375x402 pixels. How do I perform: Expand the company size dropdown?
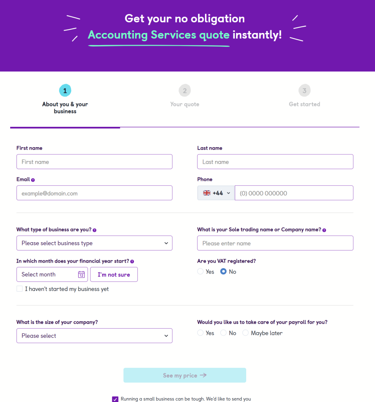[x=94, y=336]
